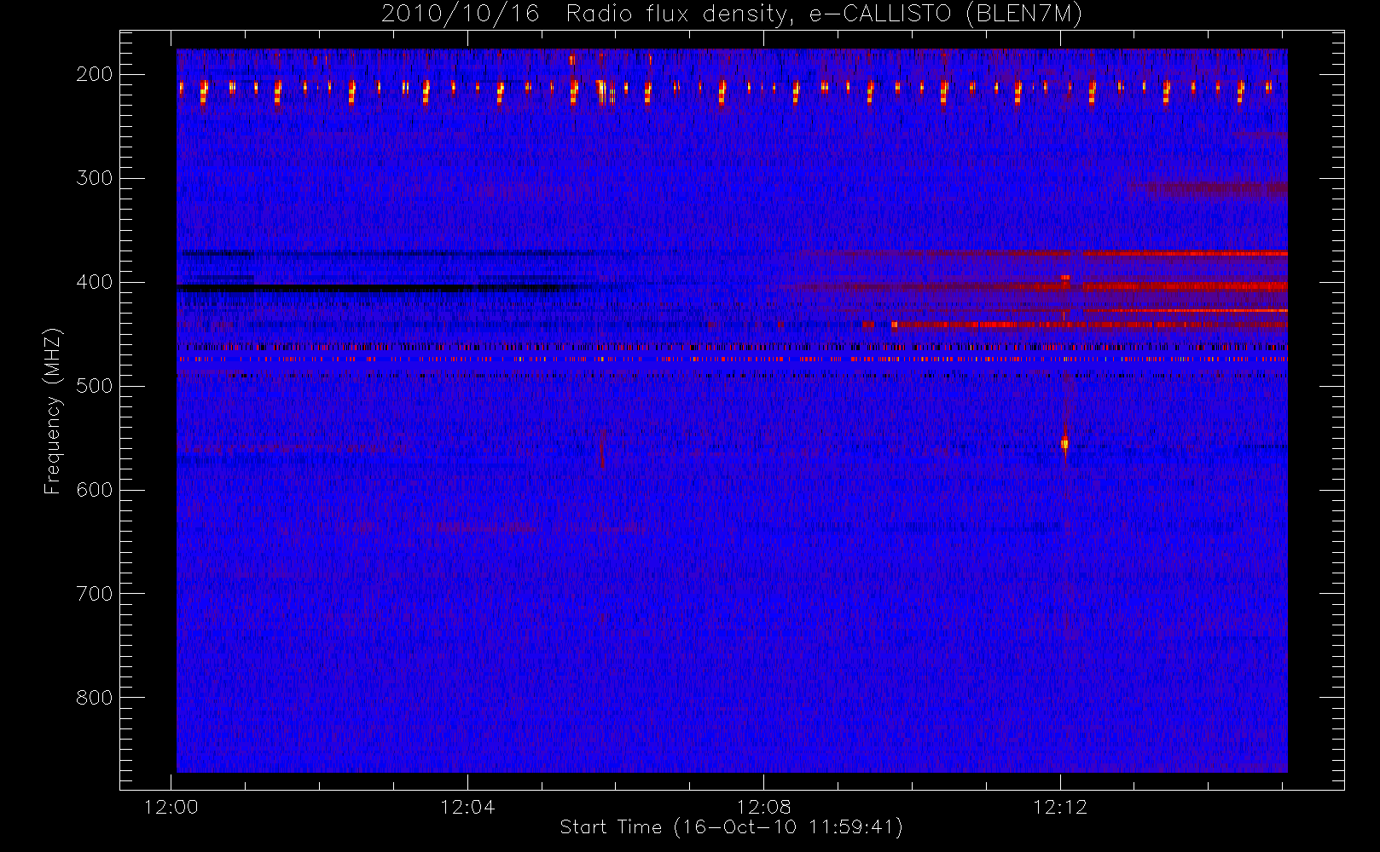Screen dimensions: 1380x852
Task: Click the "Start Time (16-Oct-10 11:59:41)" axis title
Action: [732, 827]
